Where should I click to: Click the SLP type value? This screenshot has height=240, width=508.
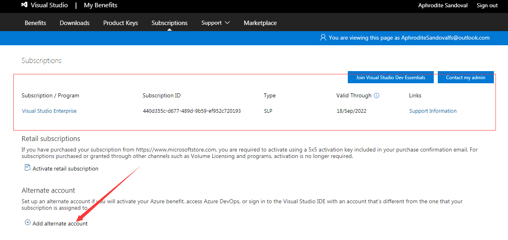pyautogui.click(x=268, y=111)
